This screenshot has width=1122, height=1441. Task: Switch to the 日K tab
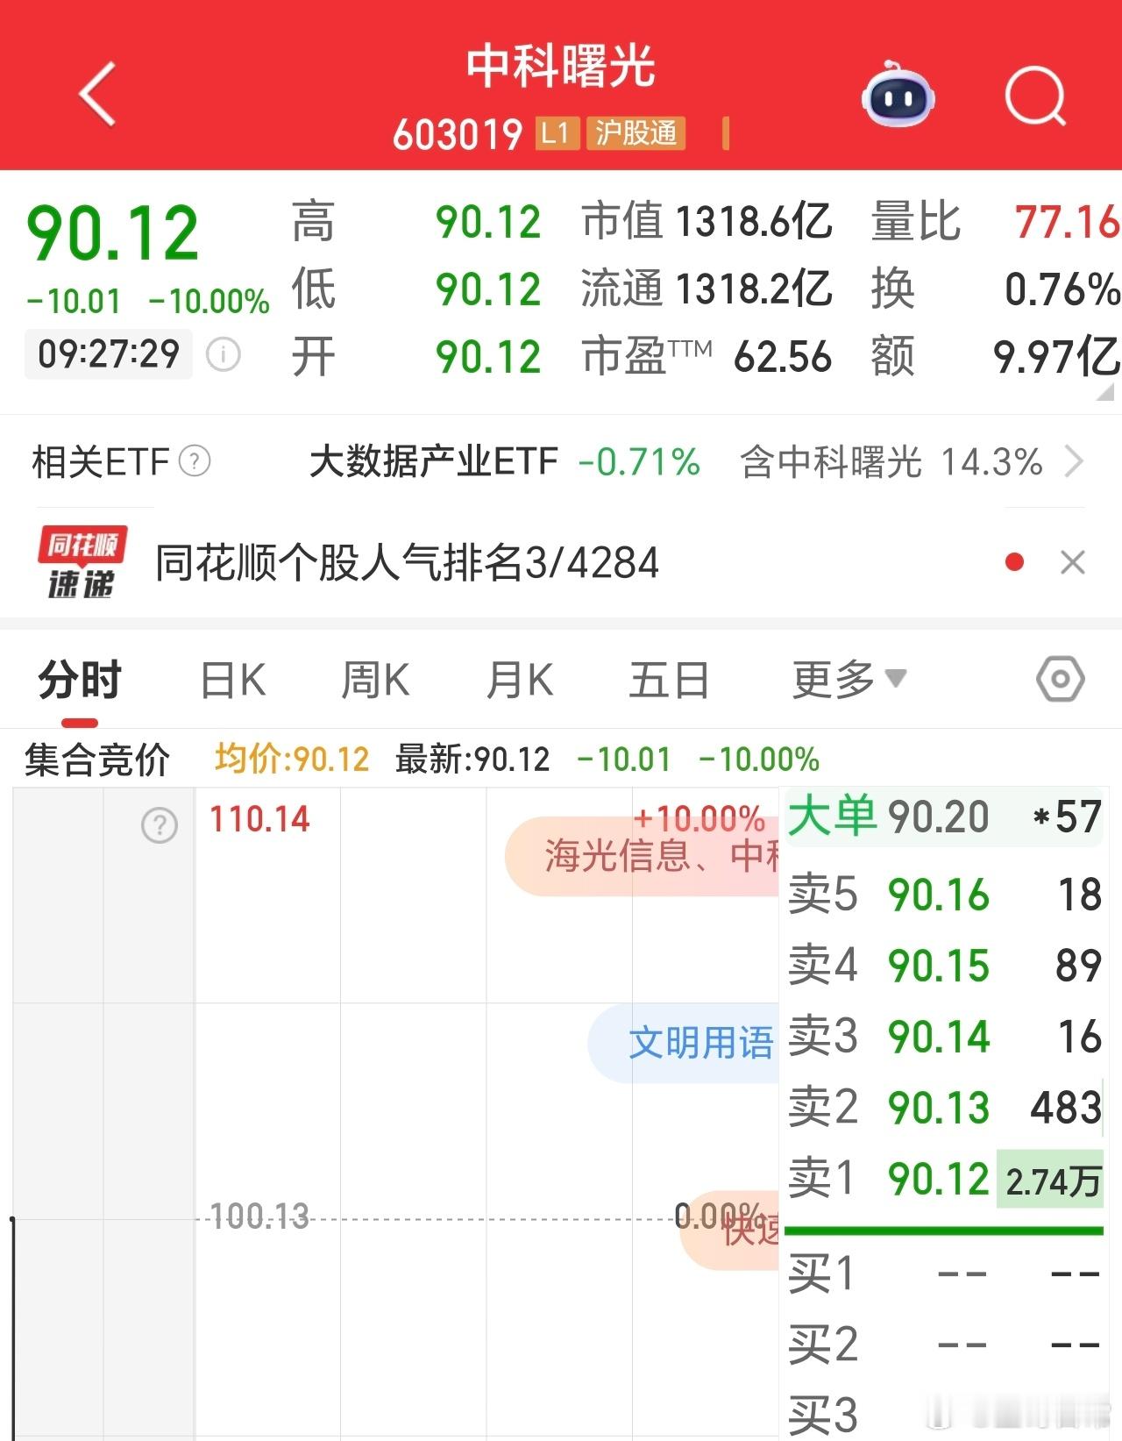(x=233, y=680)
